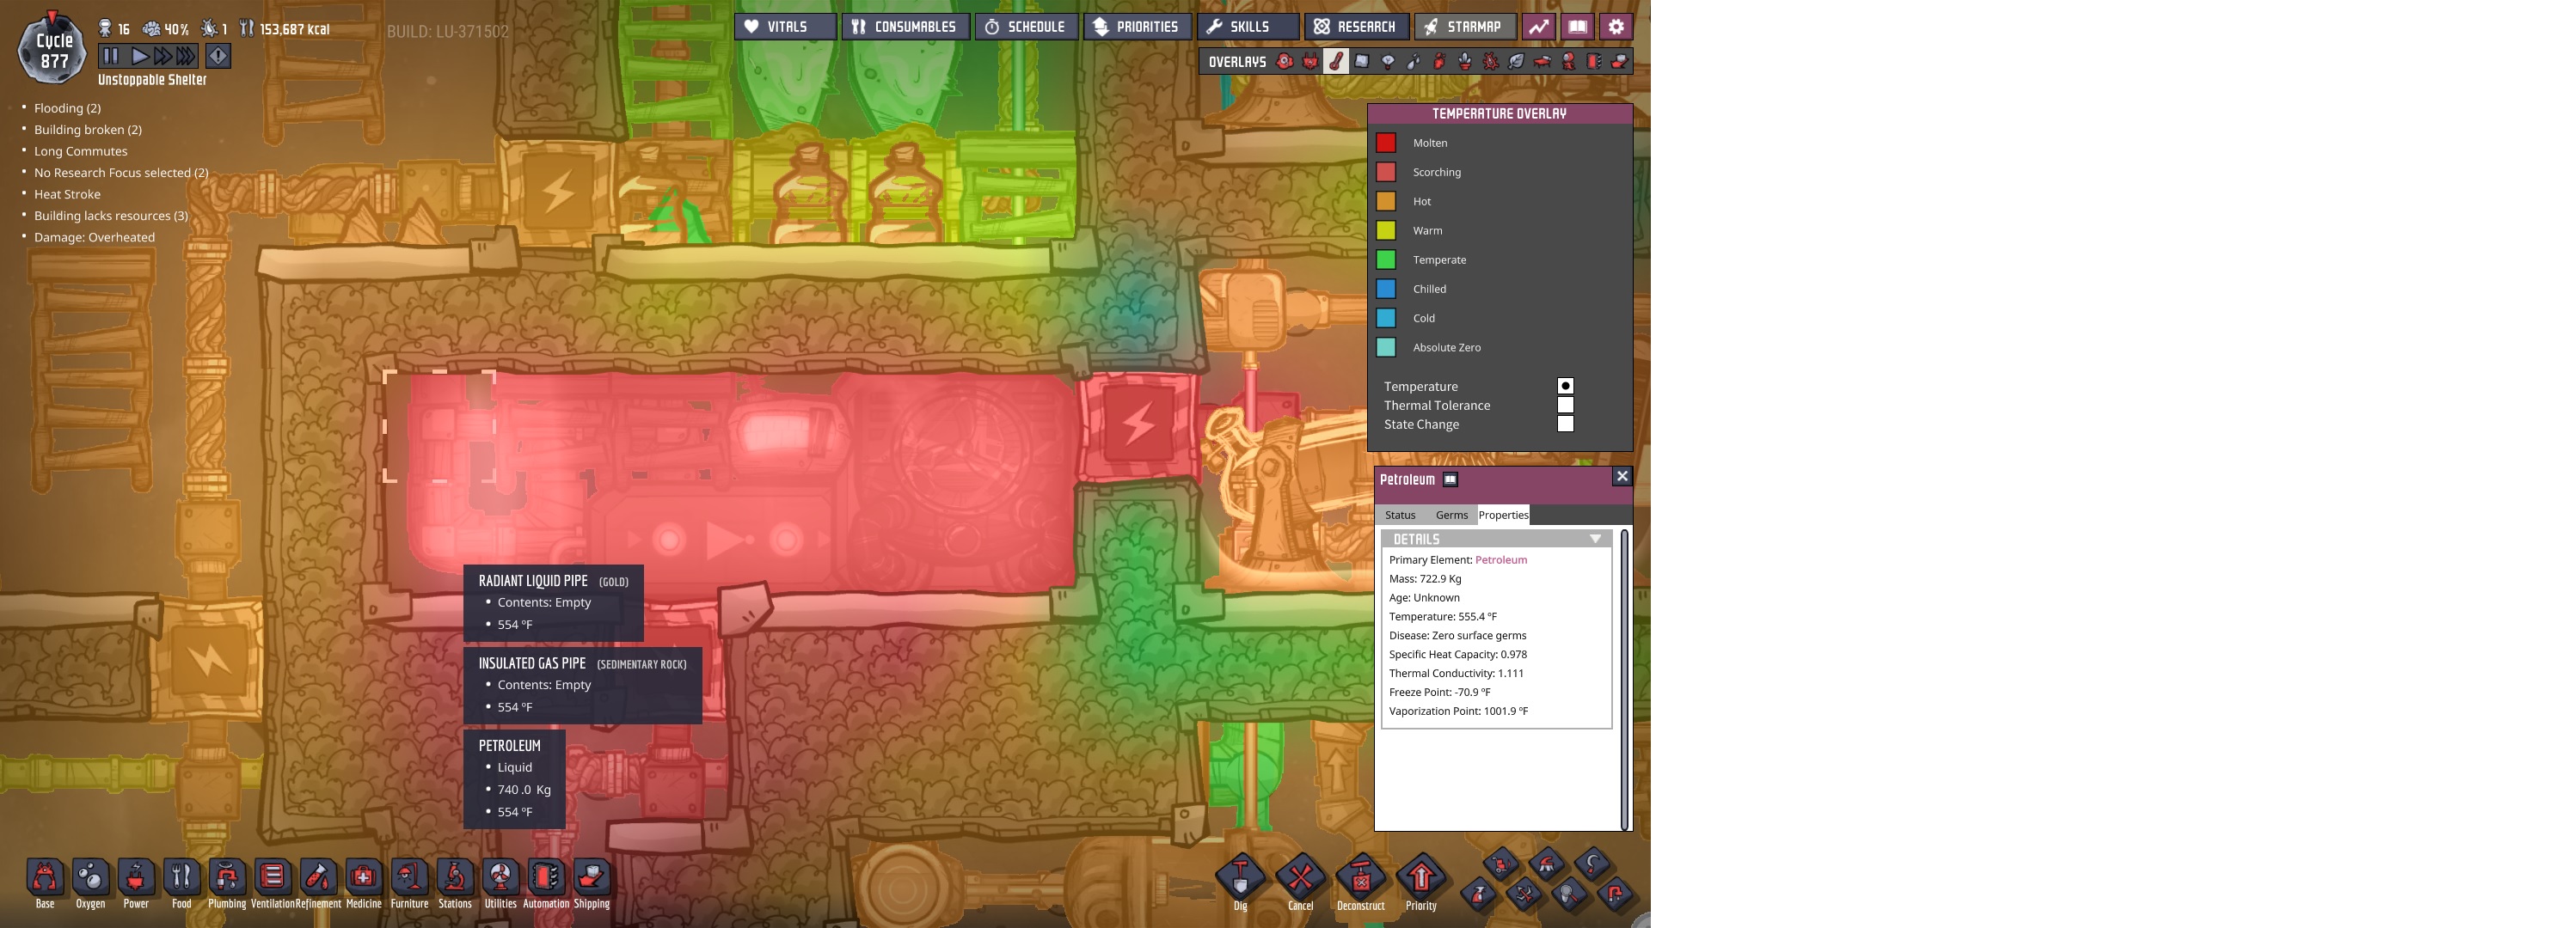This screenshot has width=2576, height=928.
Task: Open the Codex book icon
Action: (x=1577, y=27)
